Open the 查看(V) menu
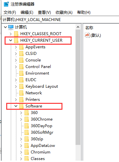The width and height of the screenshot is (119, 162). coord(44,12)
